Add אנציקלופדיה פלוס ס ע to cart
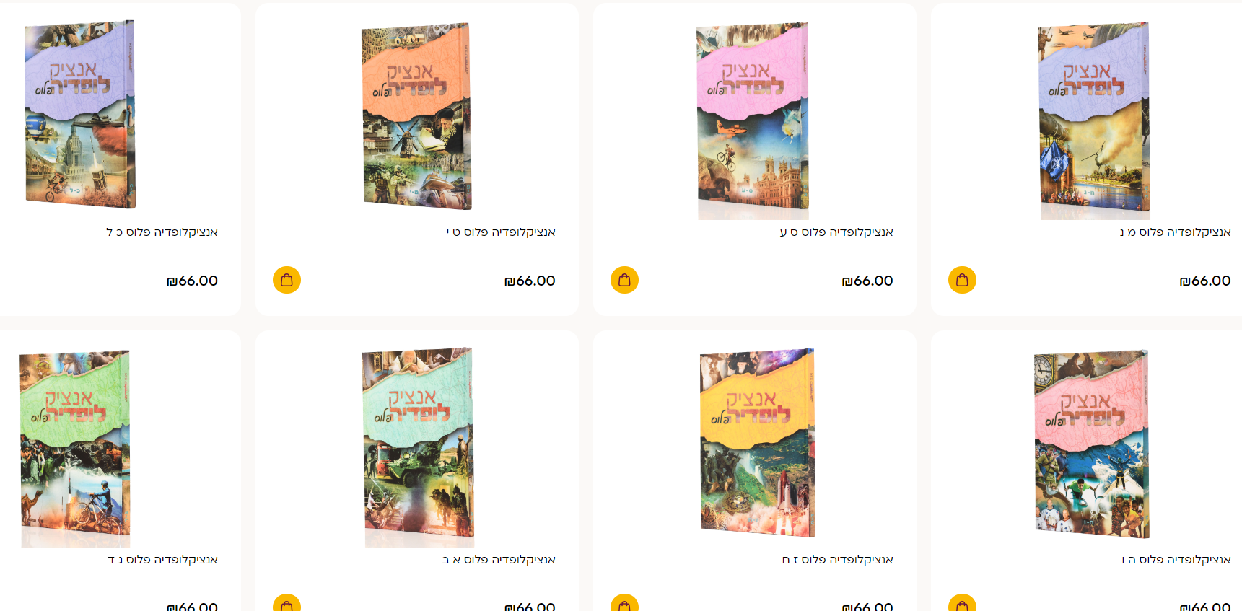Screen dimensions: 1242x611 (x=624, y=280)
